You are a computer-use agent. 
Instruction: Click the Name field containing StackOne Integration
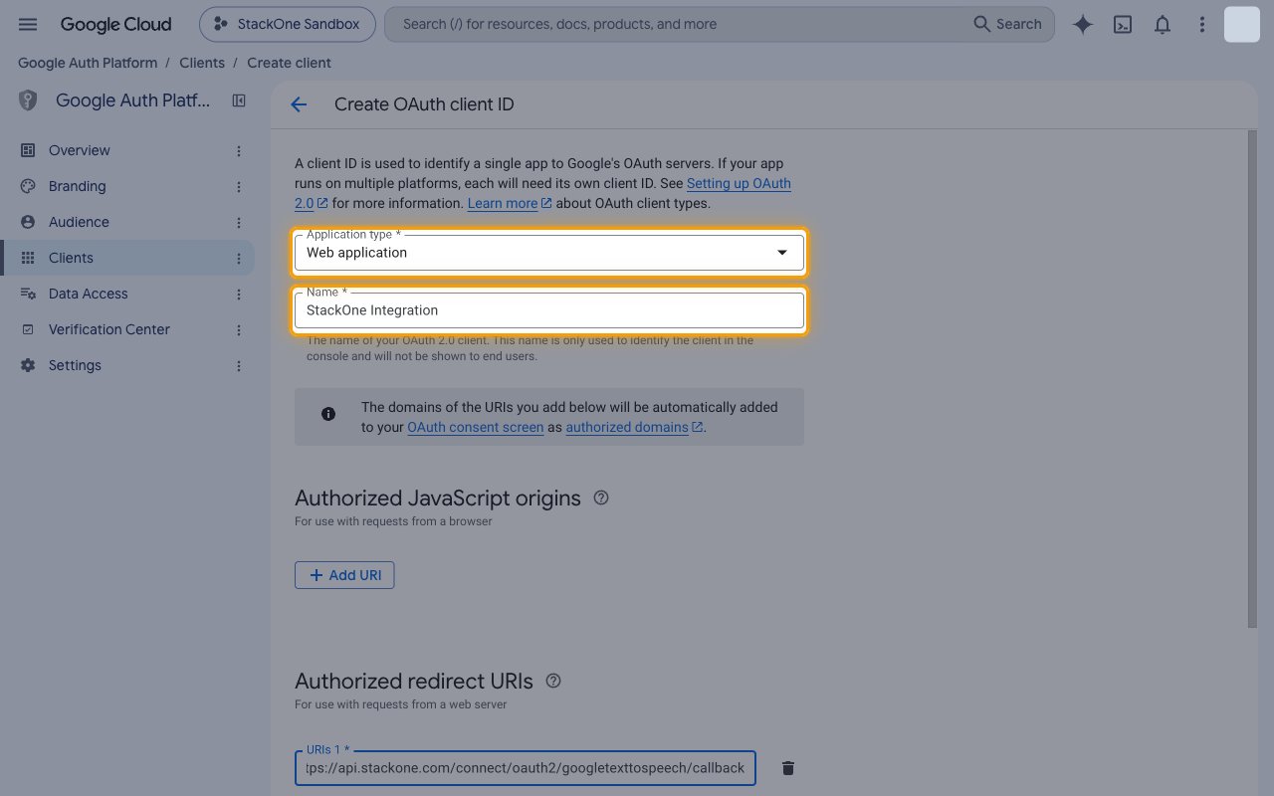click(549, 310)
